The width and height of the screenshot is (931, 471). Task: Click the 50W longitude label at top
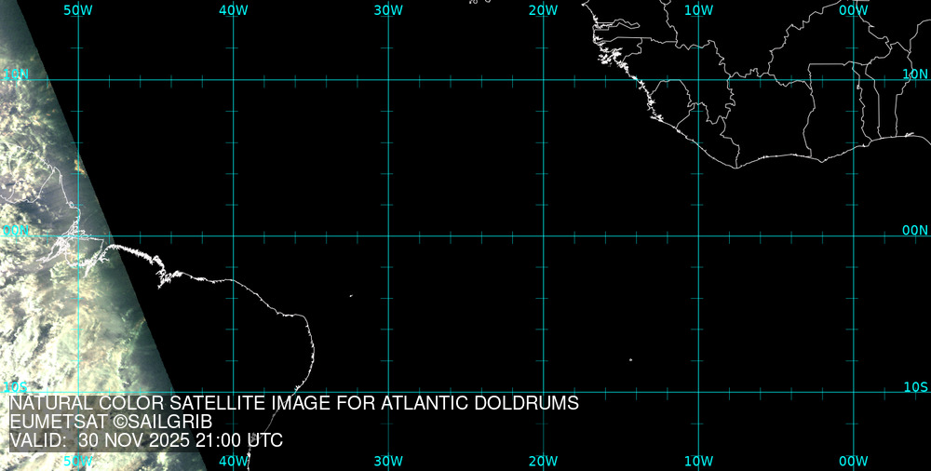(78, 10)
